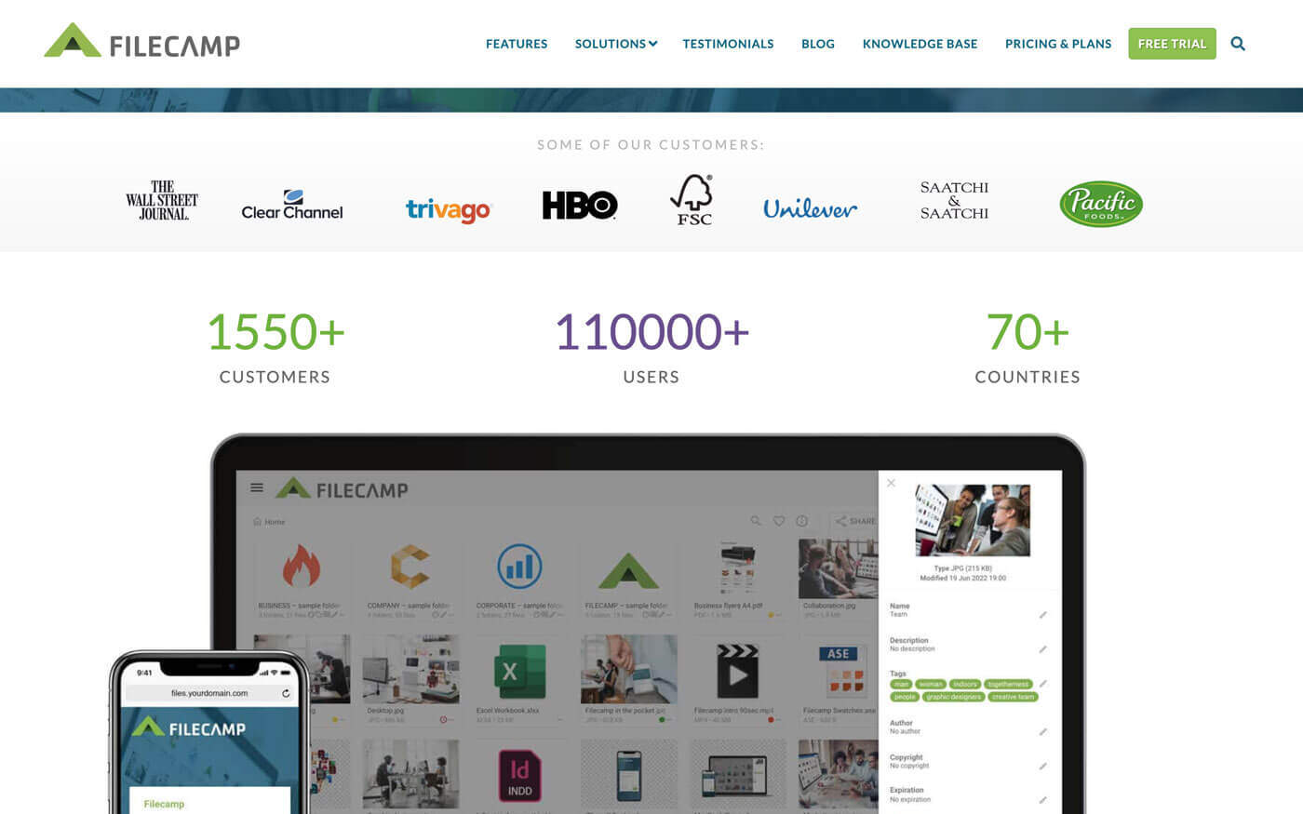Viewport: 1303px width, 814px height.
Task: Open the FEATURES menu item
Action: point(517,44)
